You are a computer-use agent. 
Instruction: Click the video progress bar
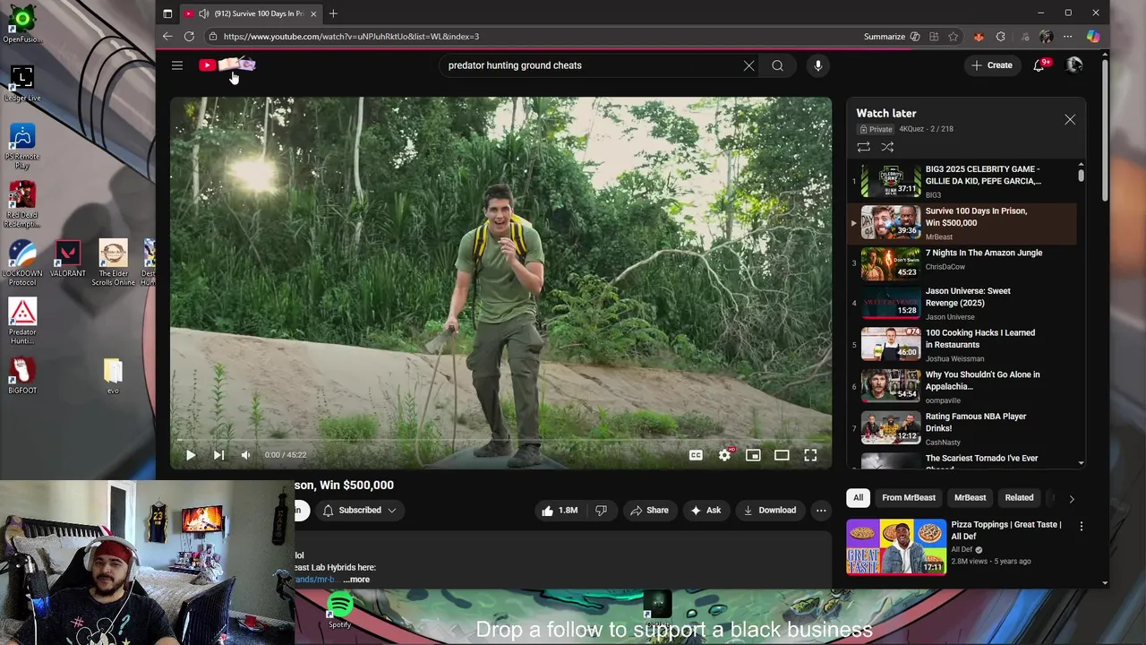(500, 441)
